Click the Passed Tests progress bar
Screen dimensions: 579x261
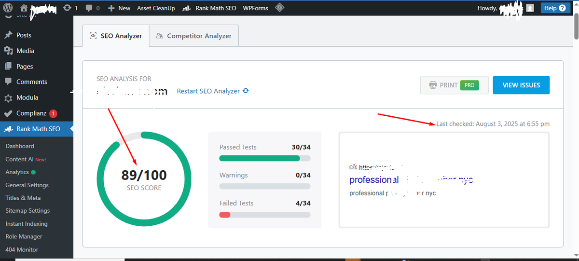point(265,158)
